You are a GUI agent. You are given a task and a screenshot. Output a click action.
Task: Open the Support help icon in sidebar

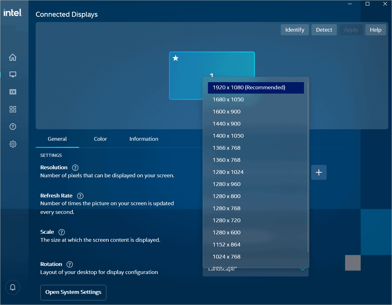coord(12,126)
